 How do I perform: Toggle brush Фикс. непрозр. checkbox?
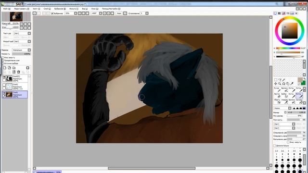[288, 142]
